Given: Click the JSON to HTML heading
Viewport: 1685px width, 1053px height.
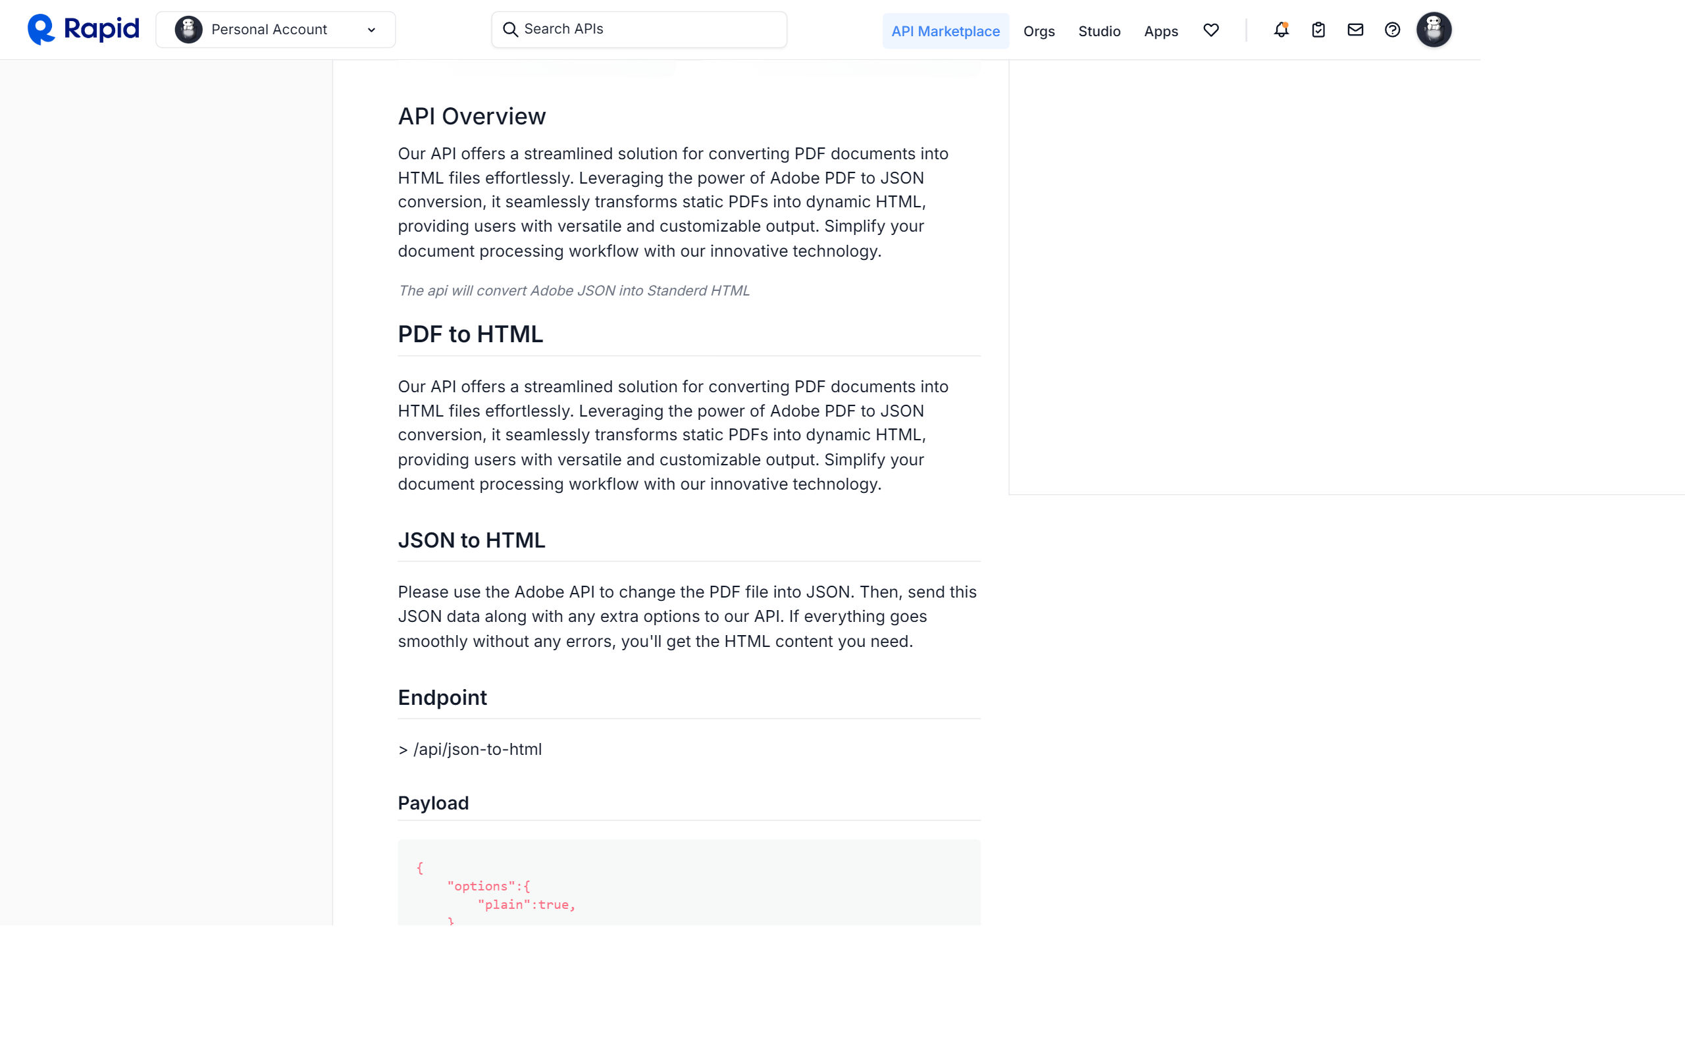Looking at the screenshot, I should pos(471,540).
